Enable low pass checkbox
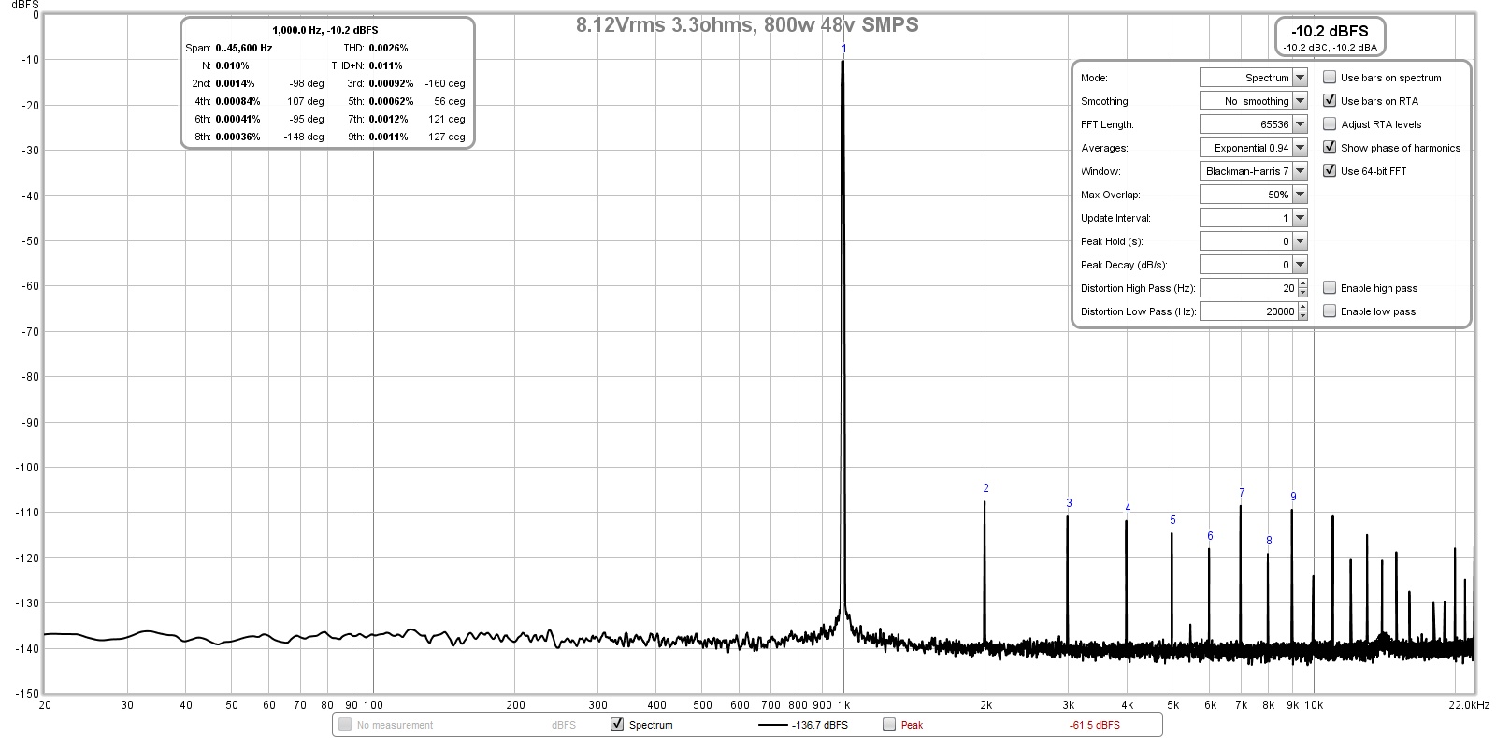 1330,311
